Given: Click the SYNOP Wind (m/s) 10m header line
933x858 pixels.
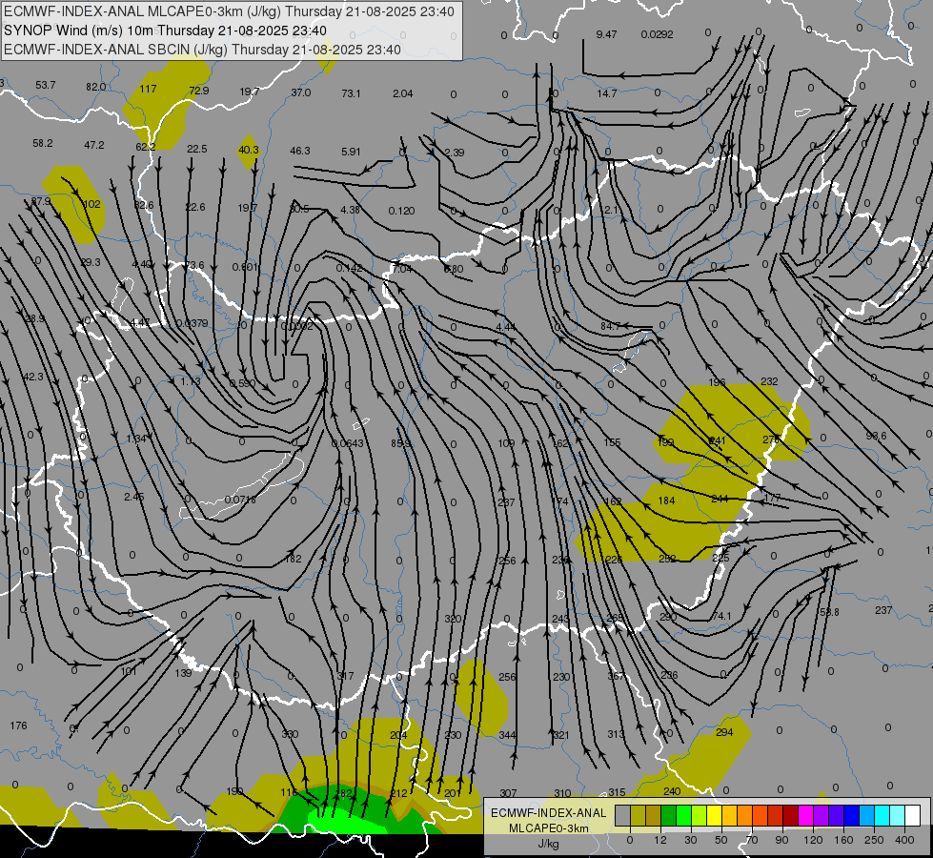Looking at the screenshot, I should [x=165, y=31].
